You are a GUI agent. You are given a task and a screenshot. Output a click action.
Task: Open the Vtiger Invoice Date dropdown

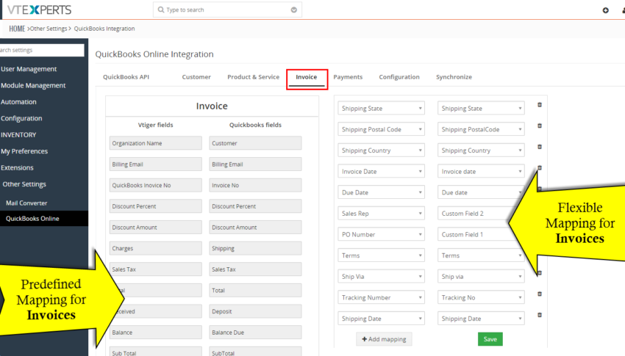(x=381, y=172)
